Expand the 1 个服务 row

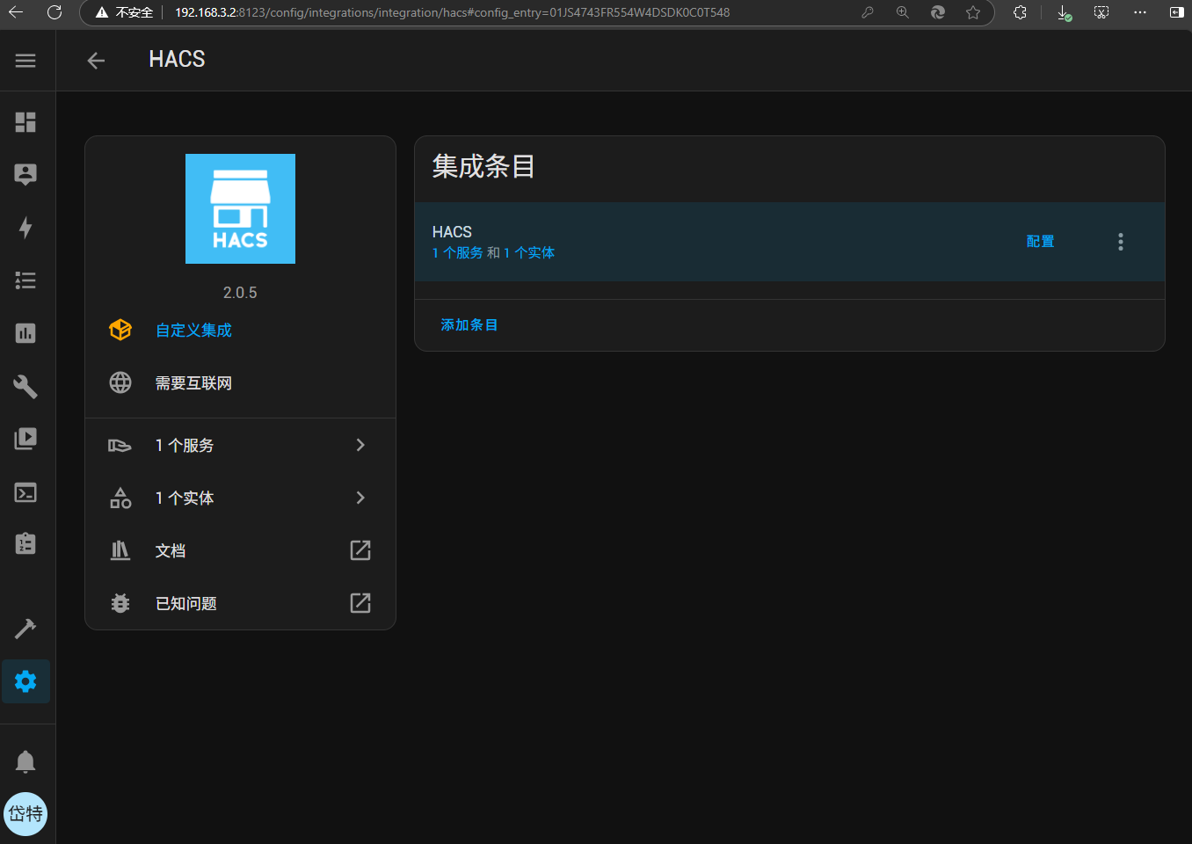pyautogui.click(x=240, y=446)
